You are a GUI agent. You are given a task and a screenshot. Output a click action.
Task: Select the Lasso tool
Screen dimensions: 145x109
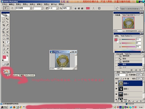coord(3,22)
